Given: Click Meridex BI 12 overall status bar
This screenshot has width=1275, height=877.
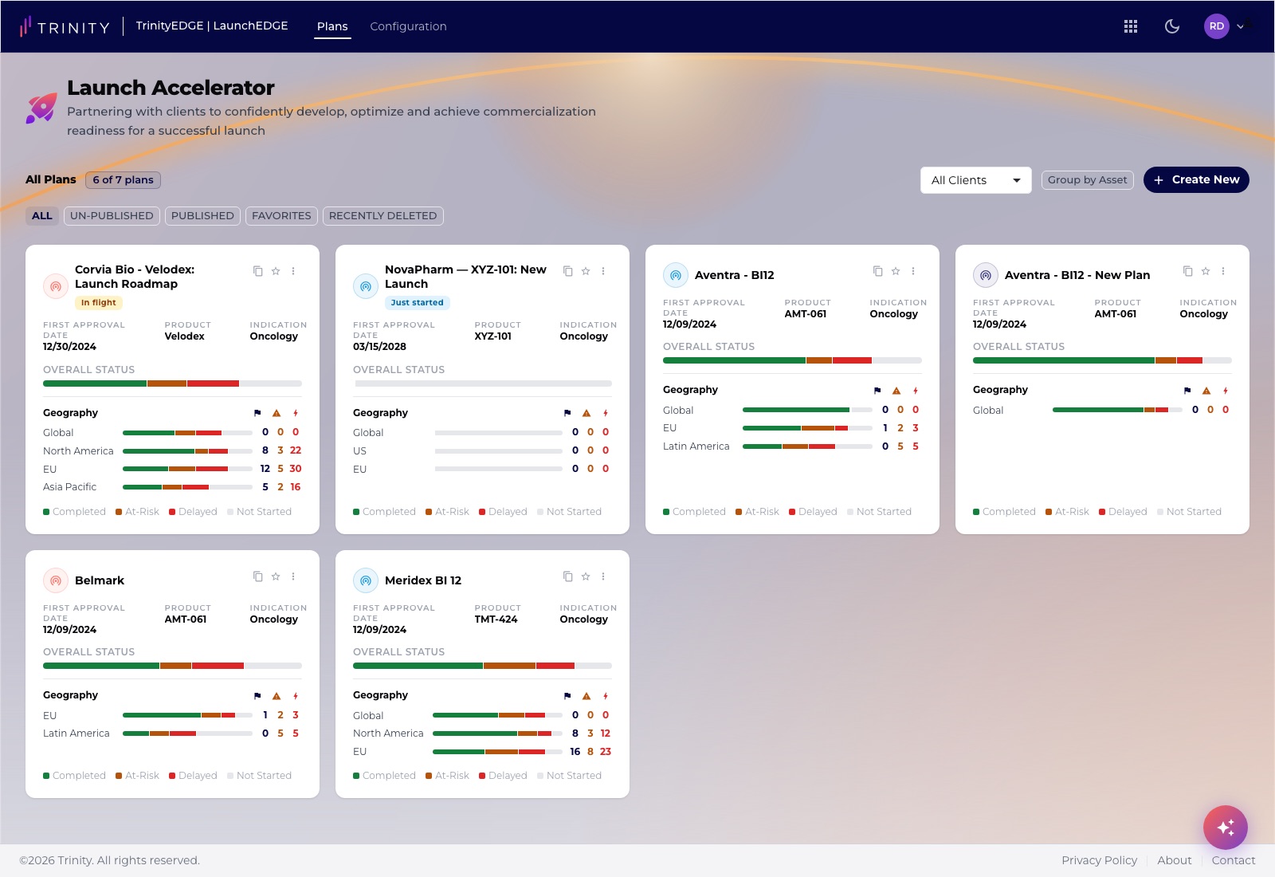Looking at the screenshot, I should [x=482, y=666].
